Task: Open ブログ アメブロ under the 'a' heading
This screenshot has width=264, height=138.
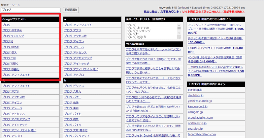Action: [74, 75]
